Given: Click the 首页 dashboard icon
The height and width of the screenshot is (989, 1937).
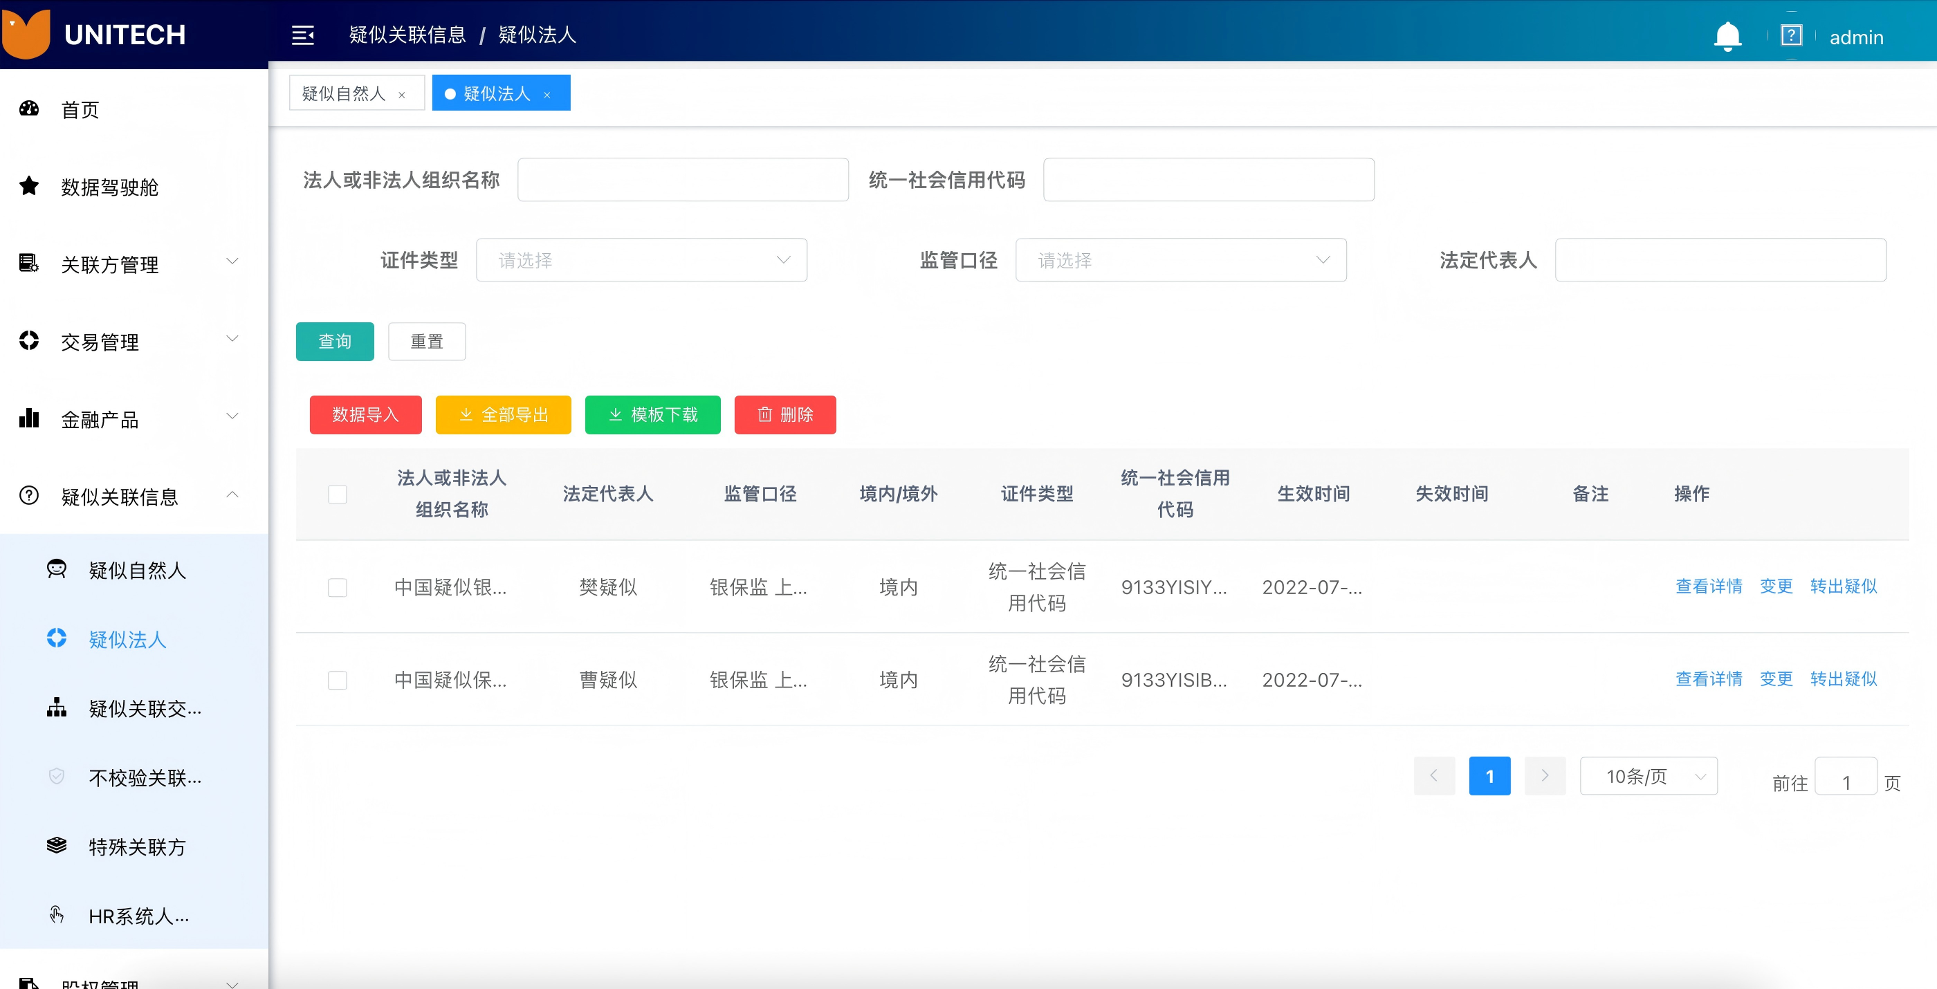Looking at the screenshot, I should coord(29,109).
